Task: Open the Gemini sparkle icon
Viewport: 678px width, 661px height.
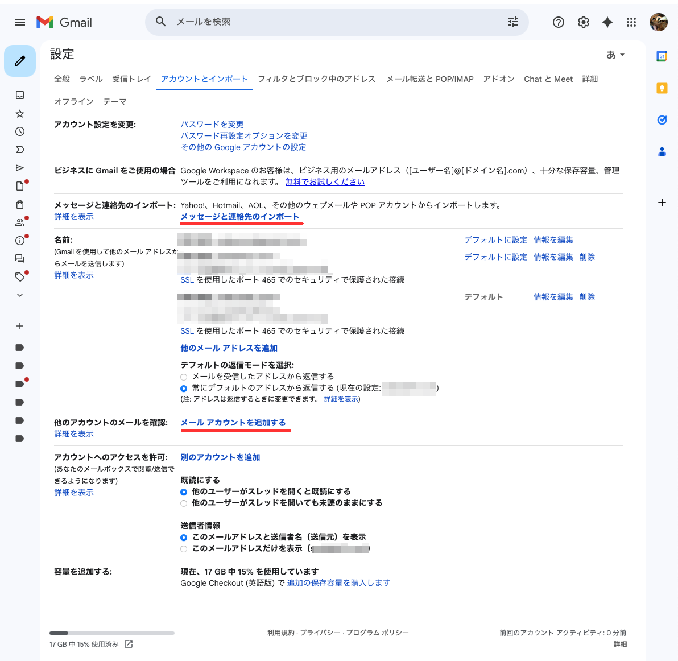Action: tap(607, 22)
